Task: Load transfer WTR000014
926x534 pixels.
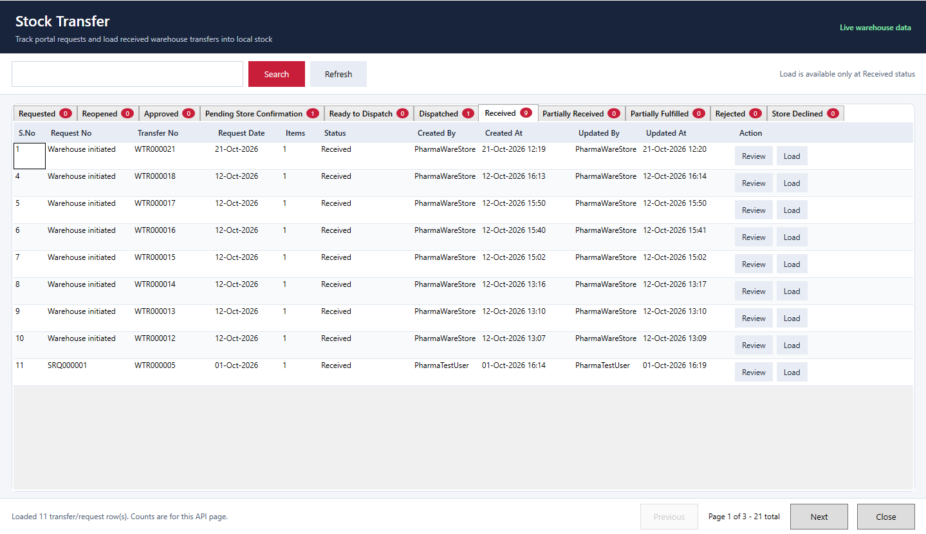Action: 792,291
